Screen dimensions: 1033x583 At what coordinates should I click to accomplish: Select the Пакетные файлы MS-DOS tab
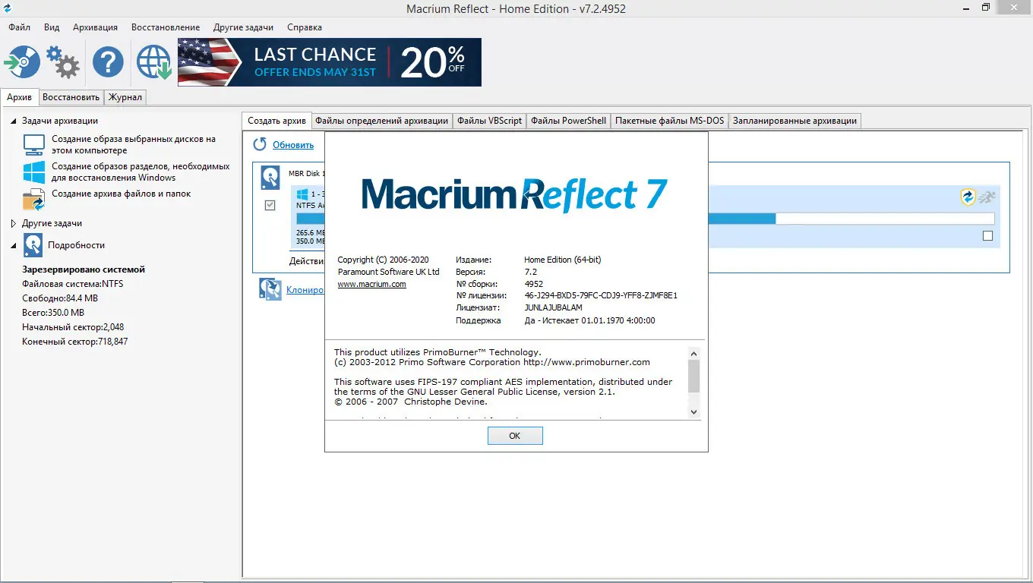[x=669, y=121]
